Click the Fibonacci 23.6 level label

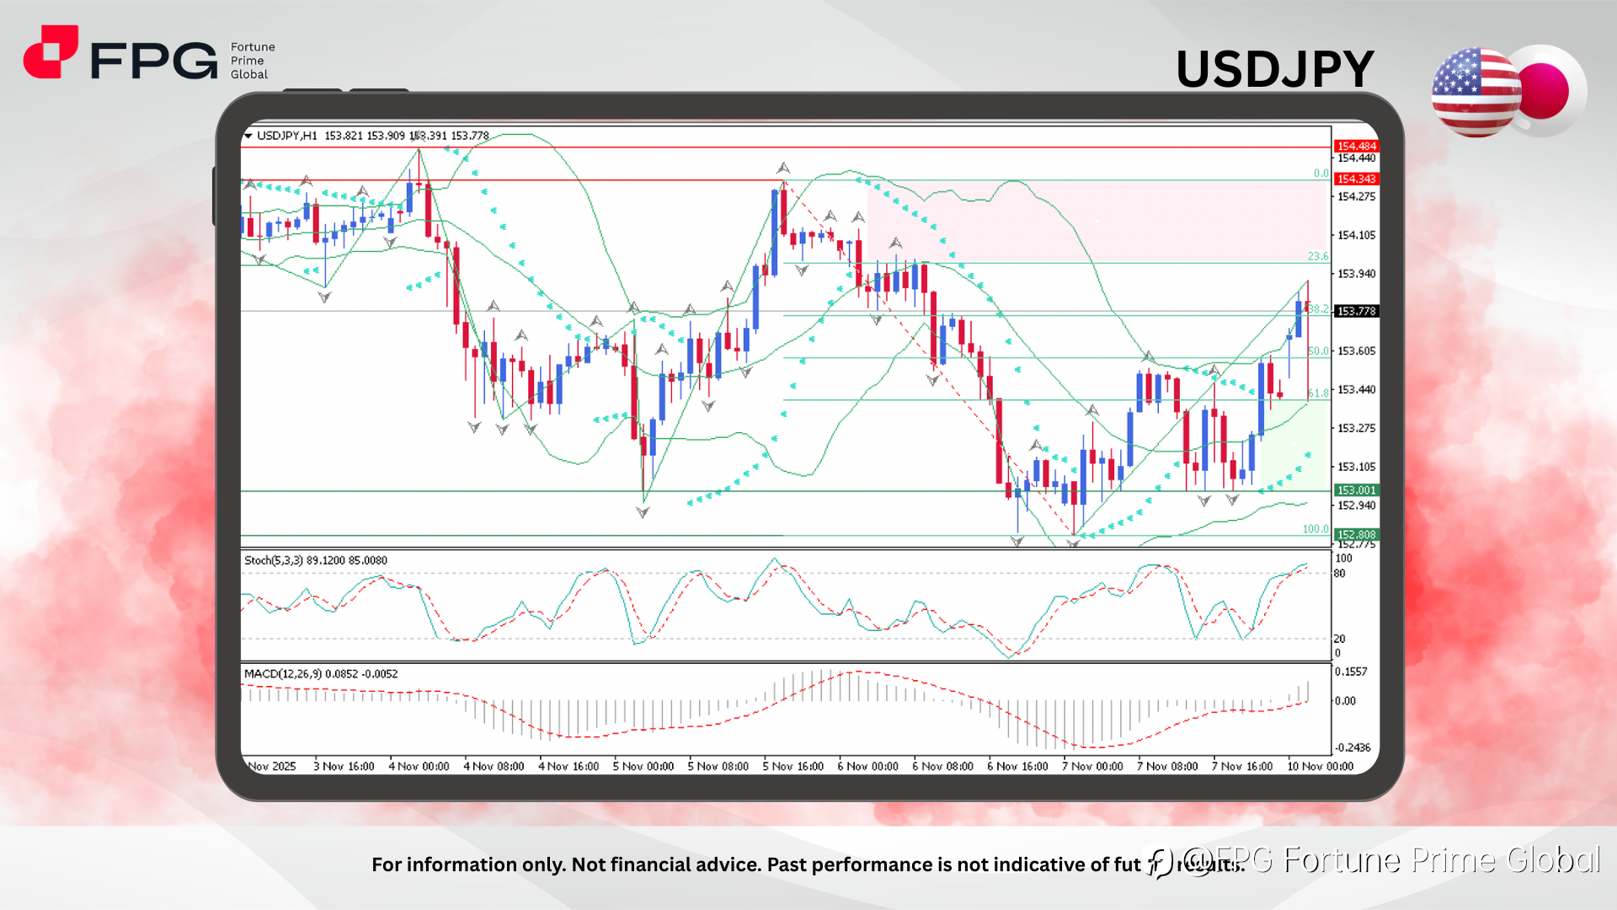click(1317, 257)
